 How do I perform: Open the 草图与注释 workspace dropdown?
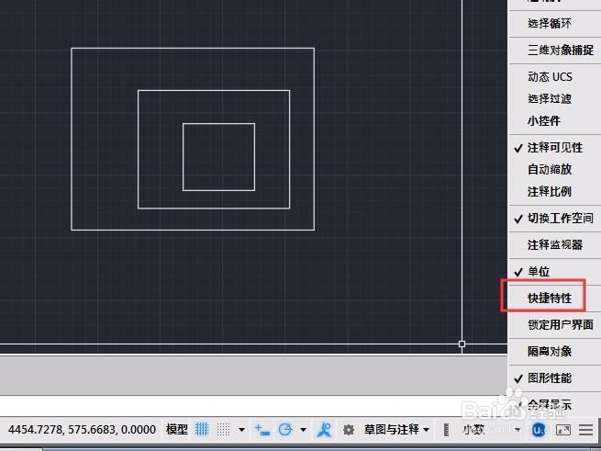click(396, 429)
